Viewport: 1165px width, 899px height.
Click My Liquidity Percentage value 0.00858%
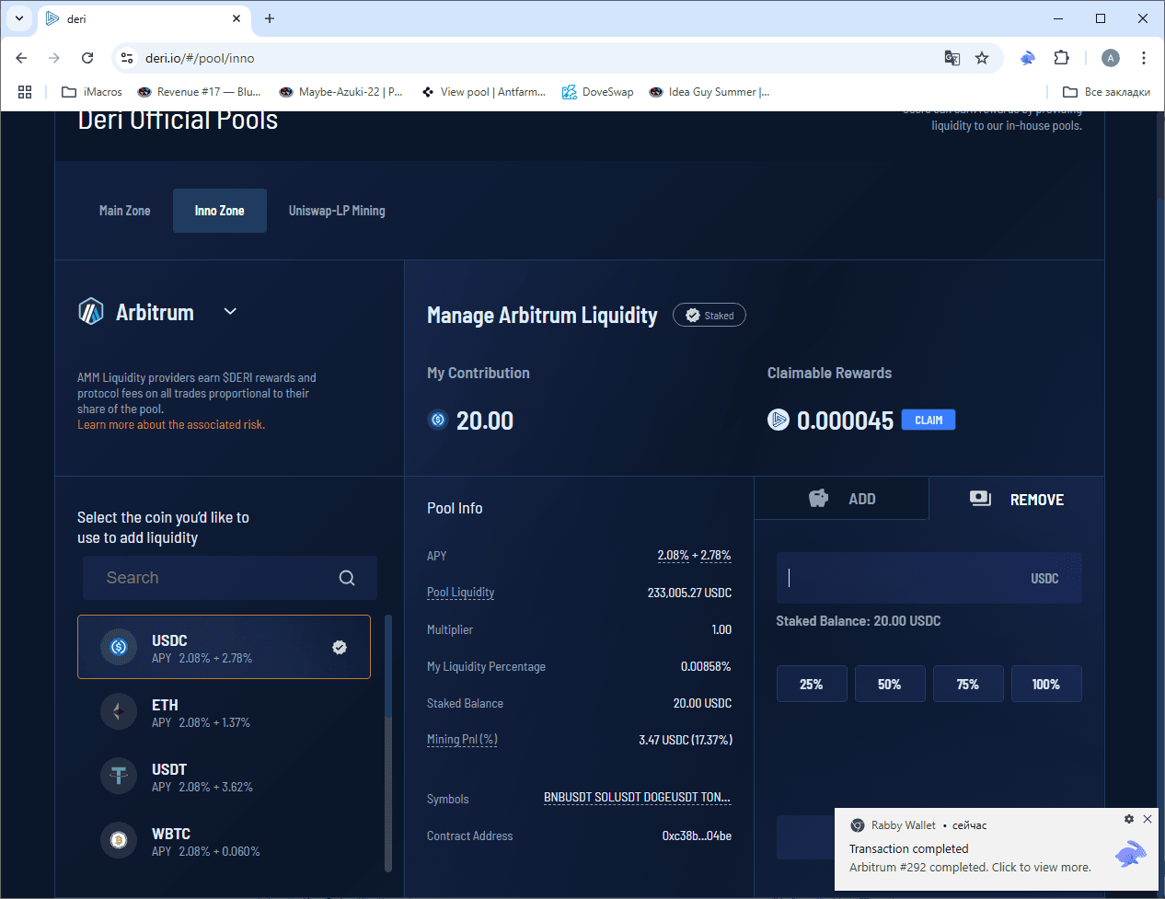tap(706, 666)
